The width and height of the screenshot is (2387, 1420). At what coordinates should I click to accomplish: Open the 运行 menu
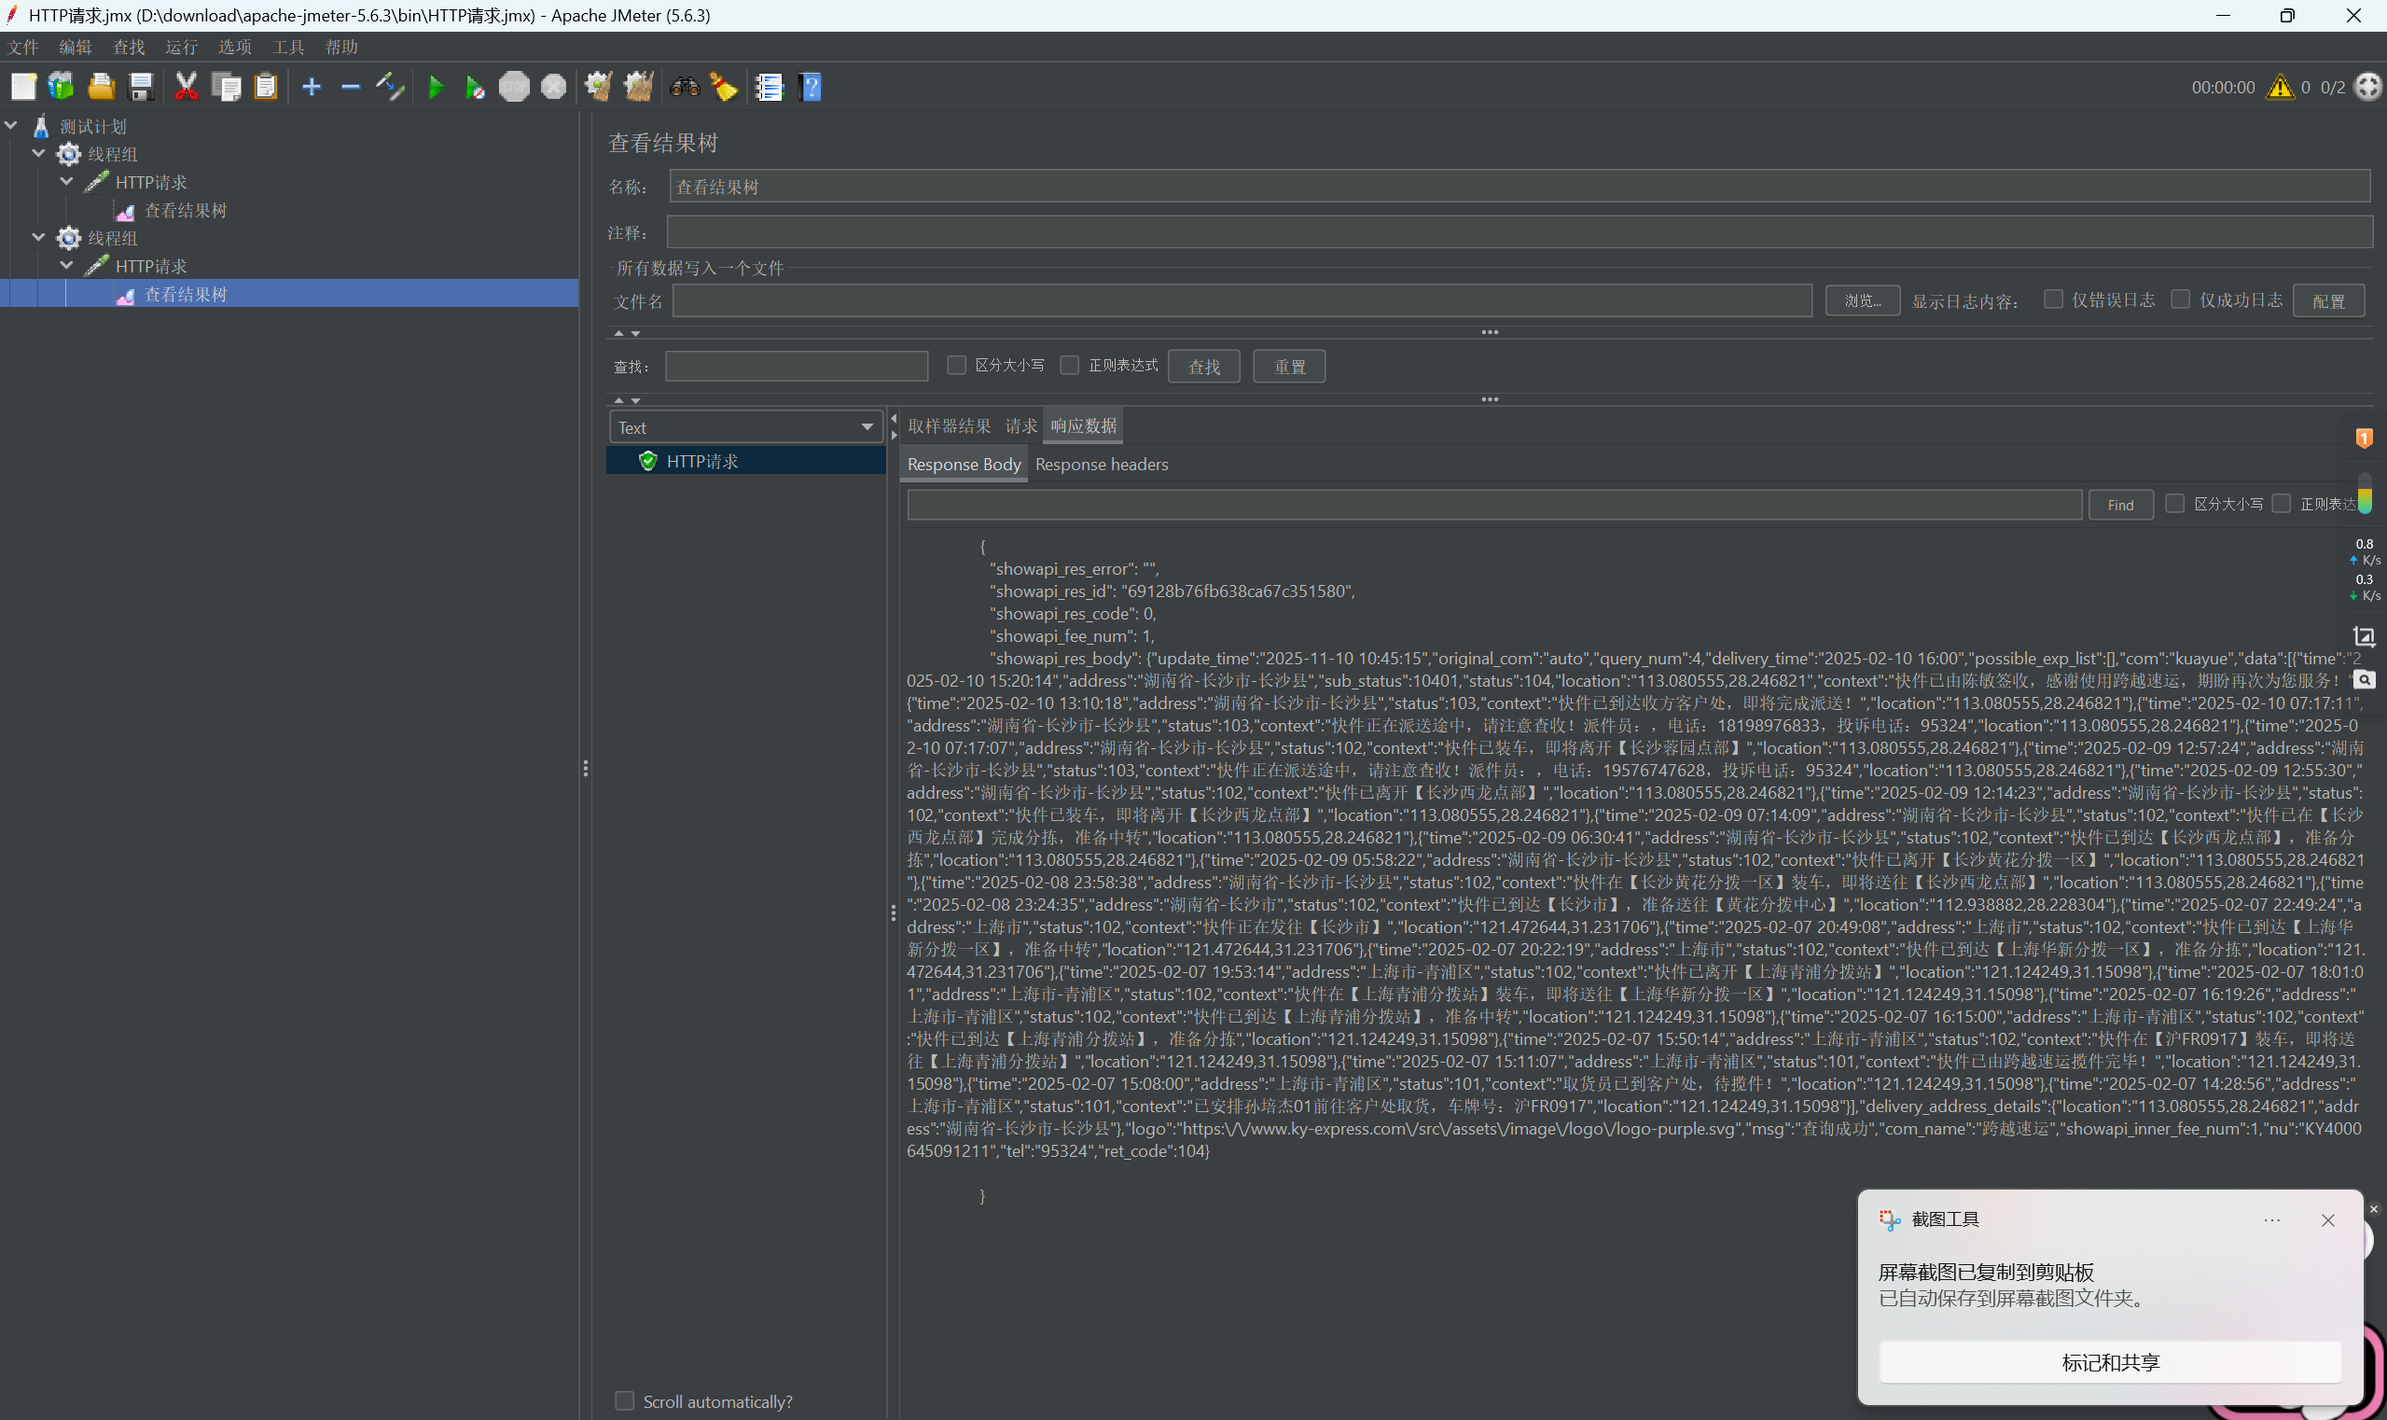coord(181,47)
